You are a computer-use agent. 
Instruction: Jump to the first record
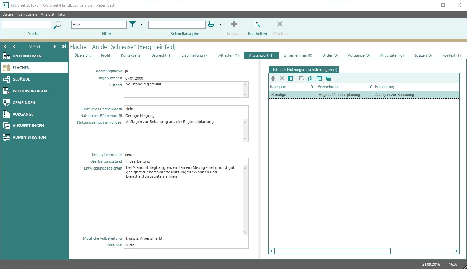pyautogui.click(x=5, y=46)
